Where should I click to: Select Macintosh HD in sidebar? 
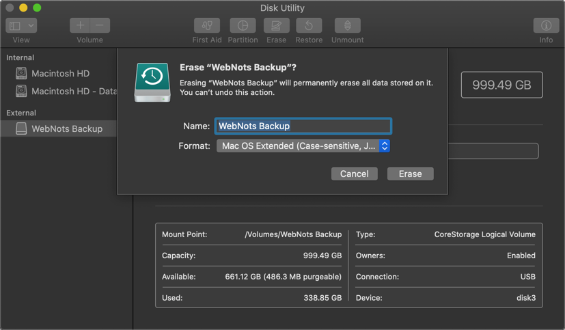tap(60, 73)
